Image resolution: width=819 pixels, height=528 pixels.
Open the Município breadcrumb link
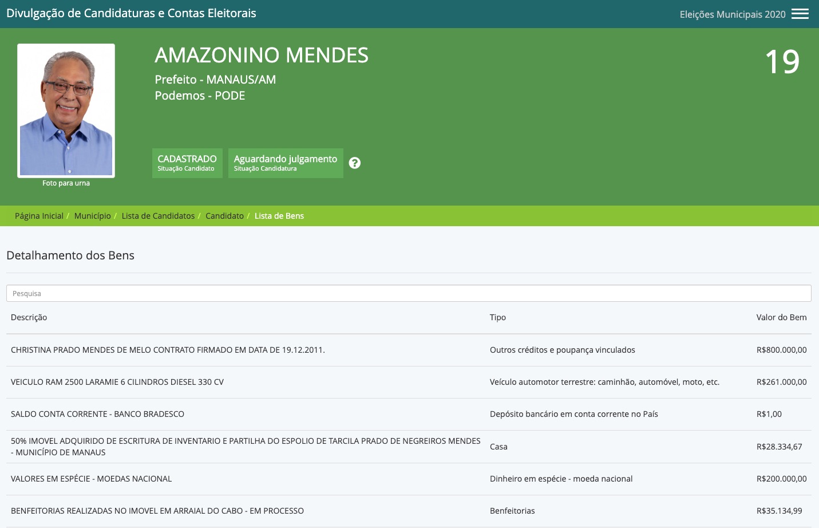click(92, 216)
